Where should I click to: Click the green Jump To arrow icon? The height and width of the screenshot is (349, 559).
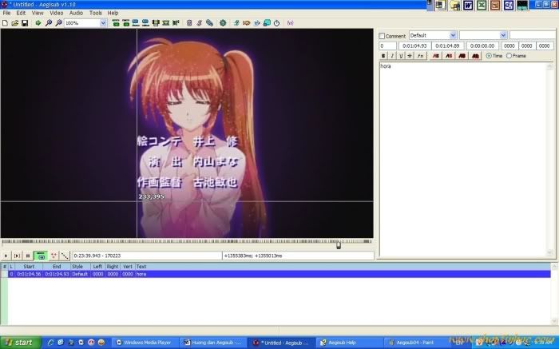tap(38, 23)
